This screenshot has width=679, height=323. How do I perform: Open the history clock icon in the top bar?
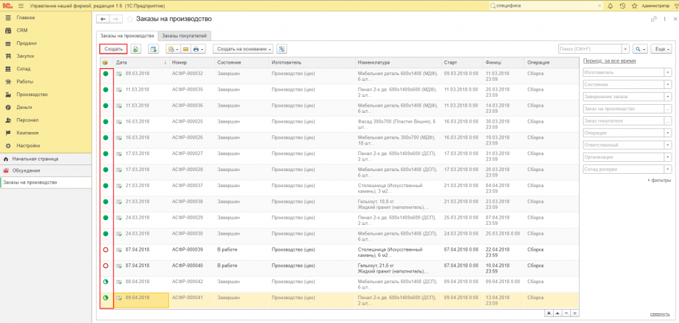(x=622, y=6)
